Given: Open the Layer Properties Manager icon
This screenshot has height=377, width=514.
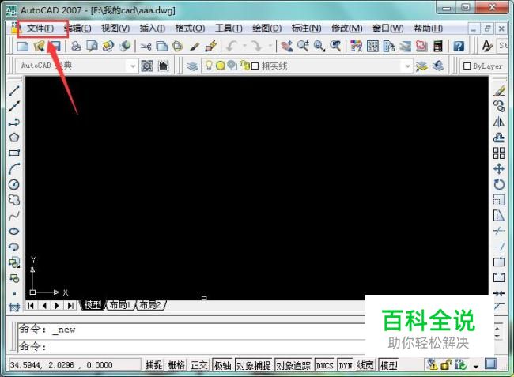Looking at the screenshot, I should pyautogui.click(x=192, y=66).
